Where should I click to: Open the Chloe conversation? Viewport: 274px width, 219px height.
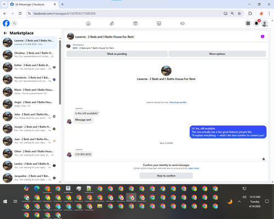pyautogui.click(x=29, y=153)
